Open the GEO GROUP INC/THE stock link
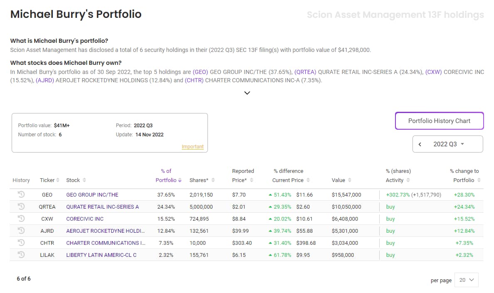Screen dimensions: 494x293 [x=92, y=195]
